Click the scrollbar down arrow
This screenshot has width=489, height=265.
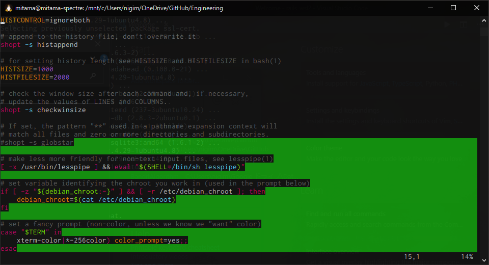pyautogui.click(x=484, y=260)
